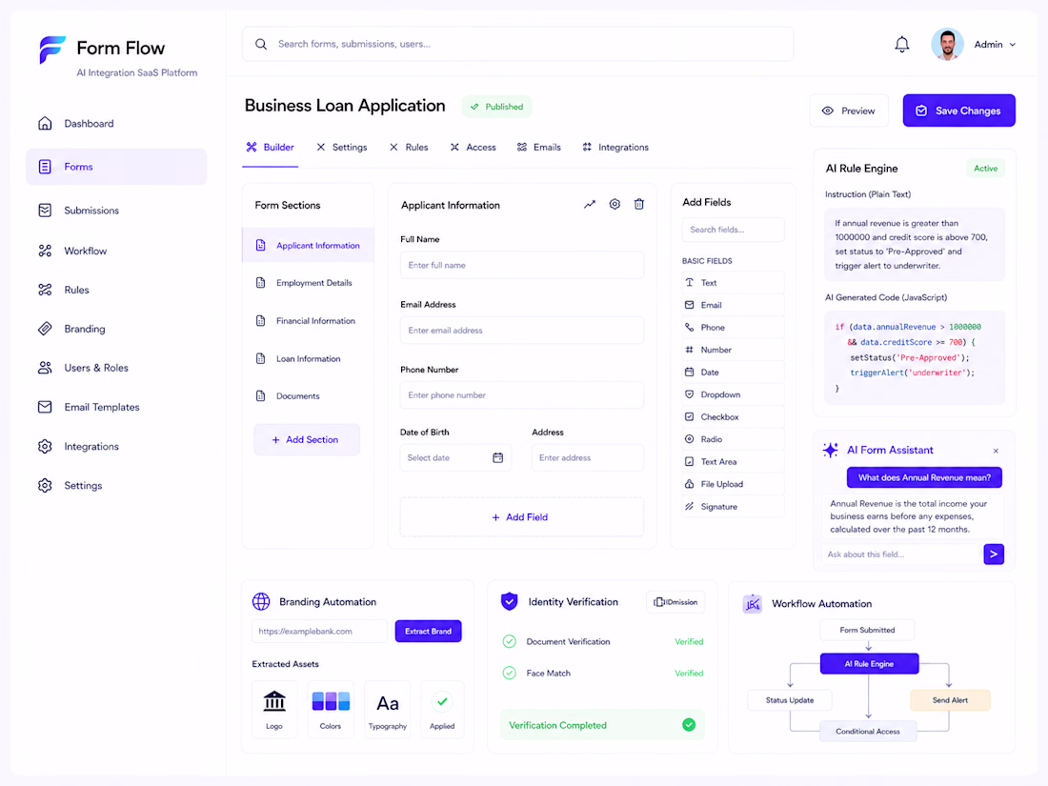The height and width of the screenshot is (786, 1048).
Task: Go to Workflow in the sidebar
Action: click(116, 251)
